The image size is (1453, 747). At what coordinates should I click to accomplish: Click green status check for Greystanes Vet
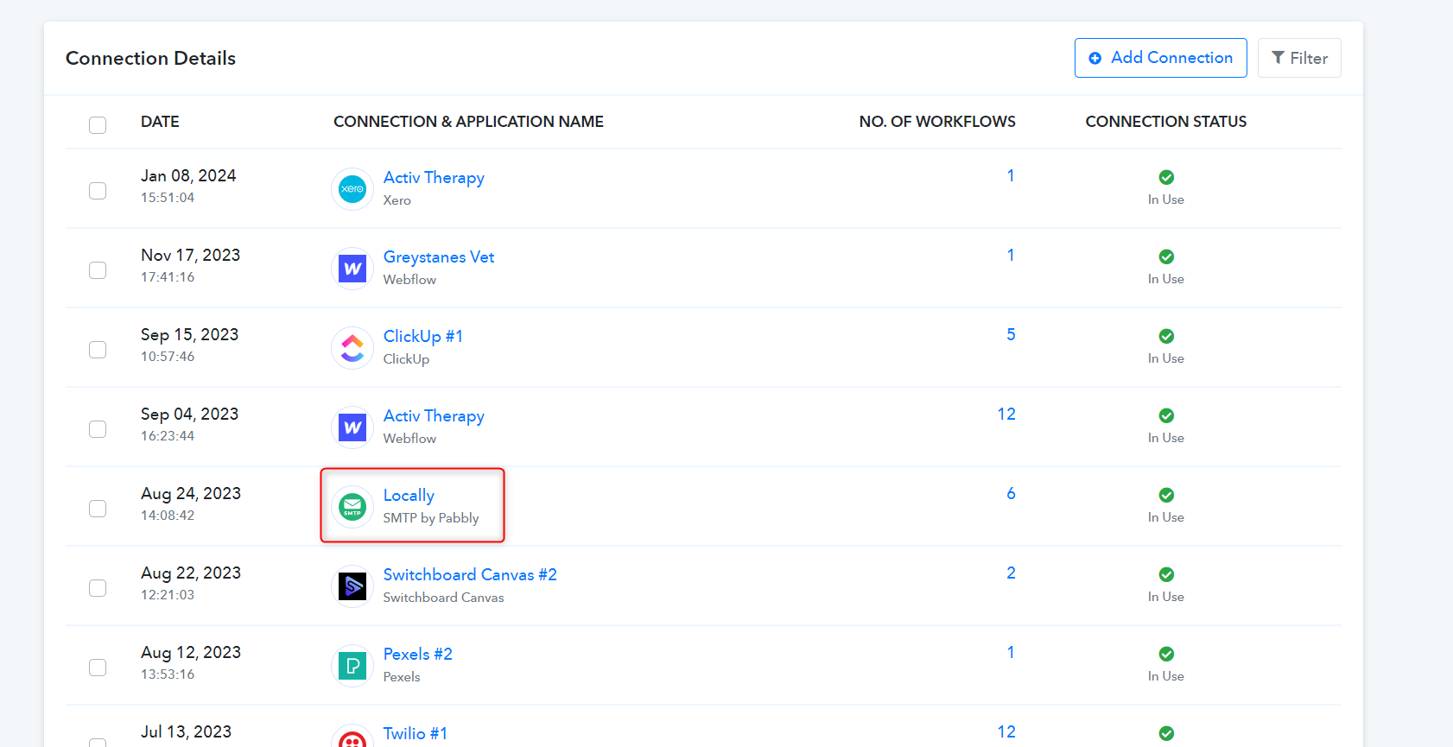click(x=1166, y=256)
